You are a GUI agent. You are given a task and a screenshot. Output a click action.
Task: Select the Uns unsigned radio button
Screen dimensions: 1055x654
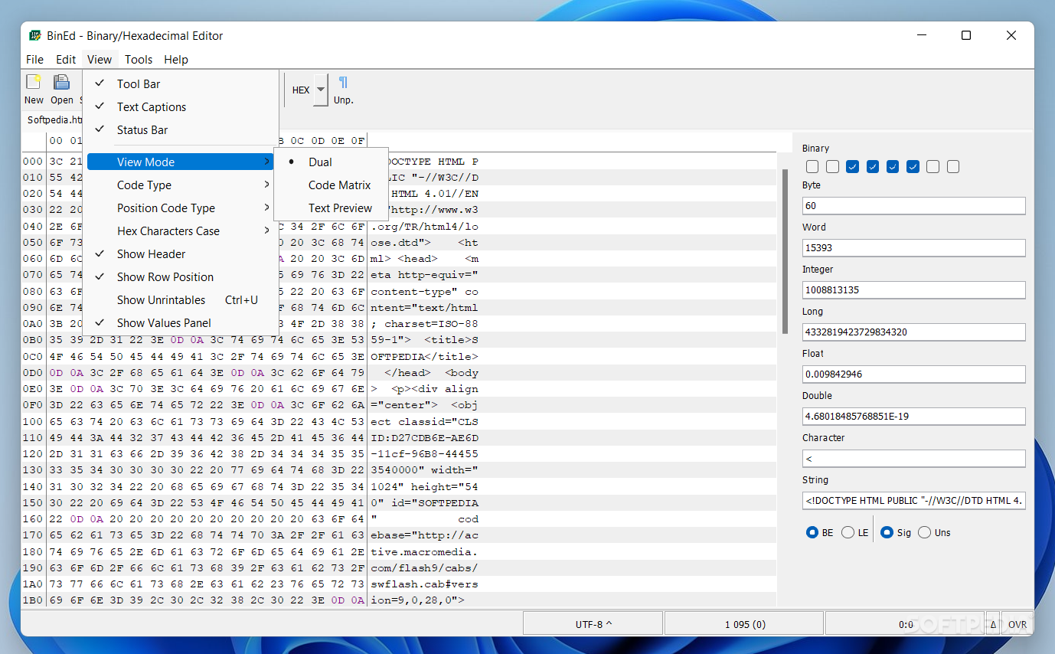point(924,532)
